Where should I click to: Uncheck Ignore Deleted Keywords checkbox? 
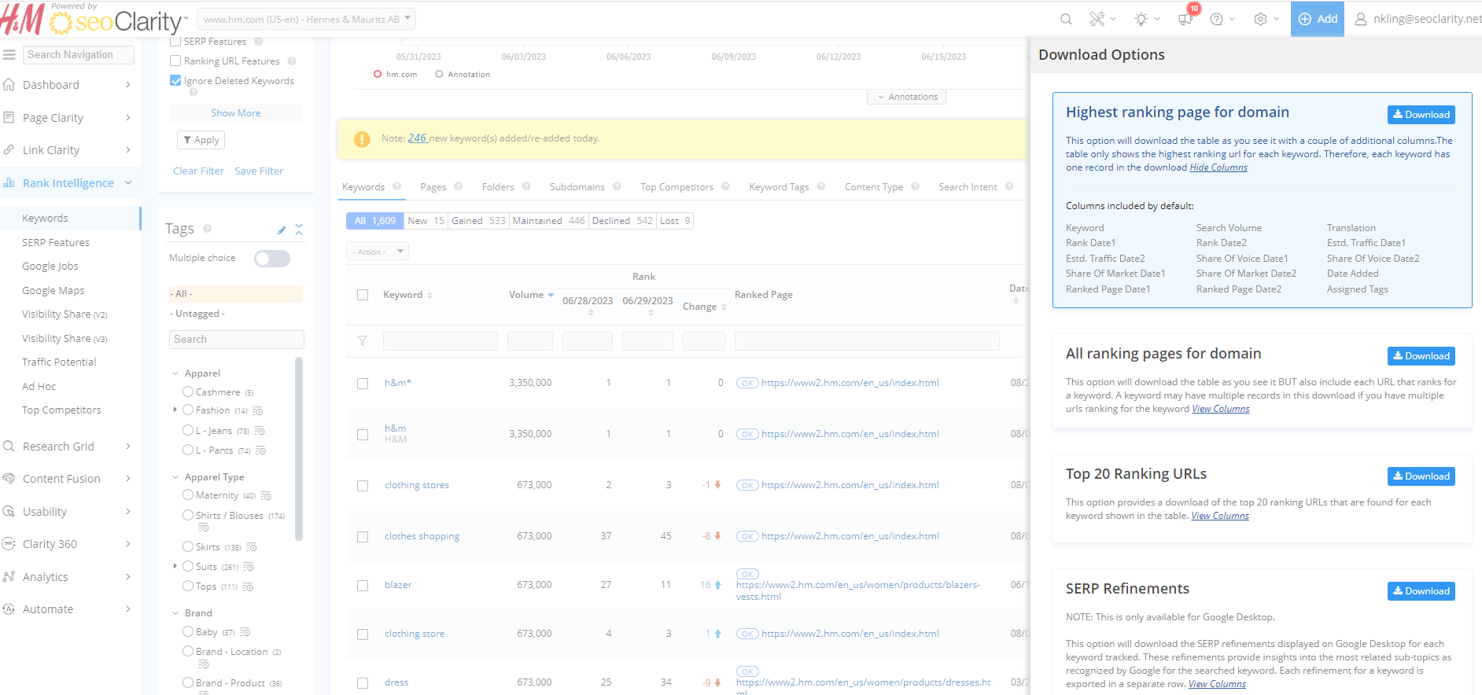coord(175,81)
